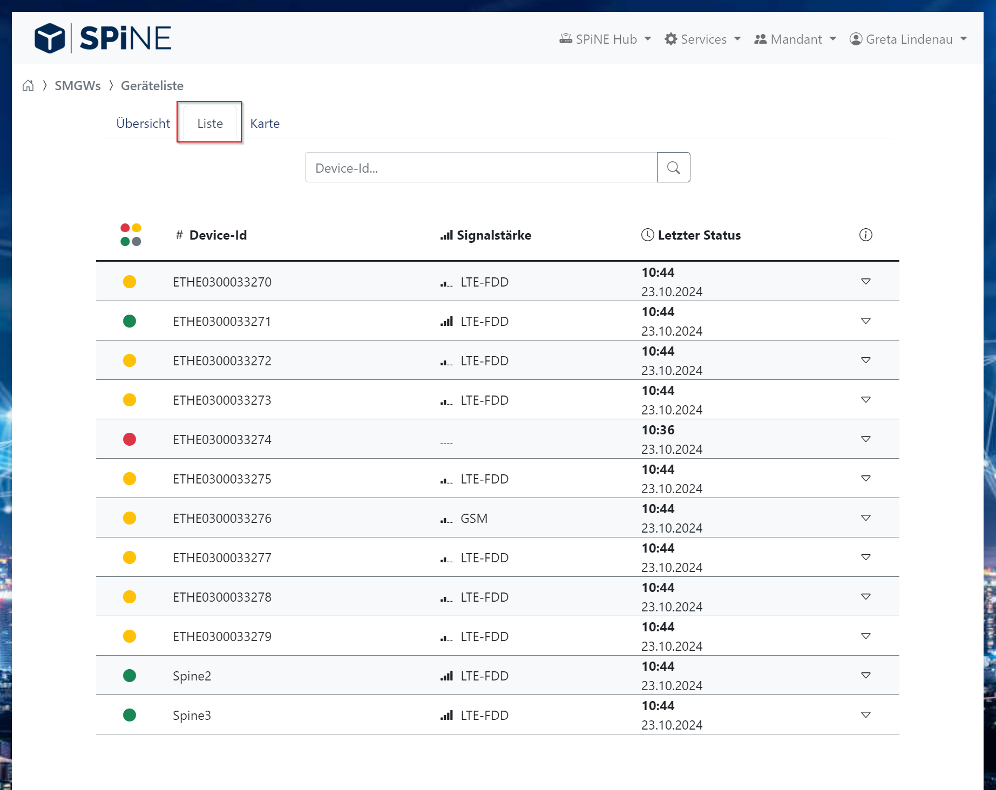The image size is (996, 790).
Task: Click signal bars icon for Spine3
Action: [x=446, y=716]
